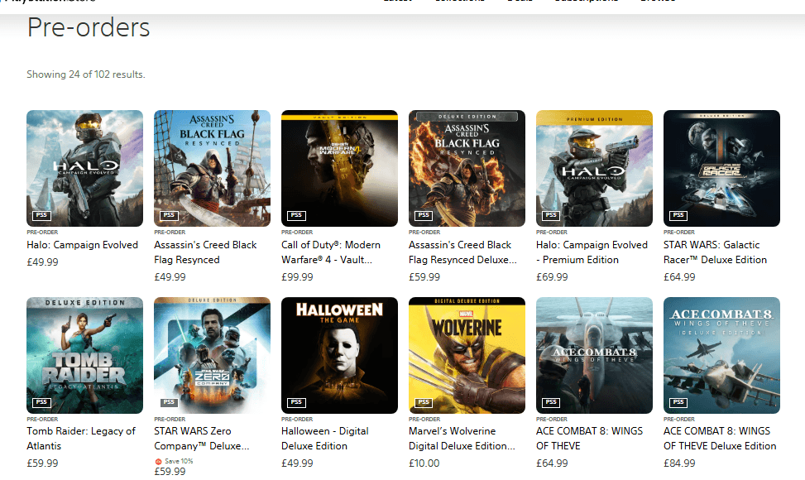Click the £59.99 price under Black Flag Resynced Deluxe
The height and width of the screenshot is (480, 805).
point(424,276)
